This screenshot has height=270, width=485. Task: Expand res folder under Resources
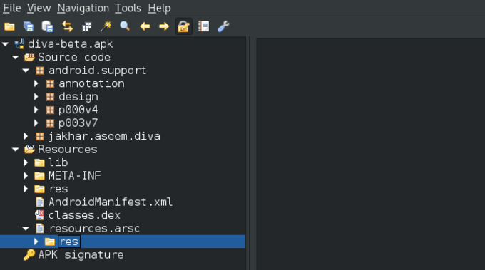click(x=26, y=189)
